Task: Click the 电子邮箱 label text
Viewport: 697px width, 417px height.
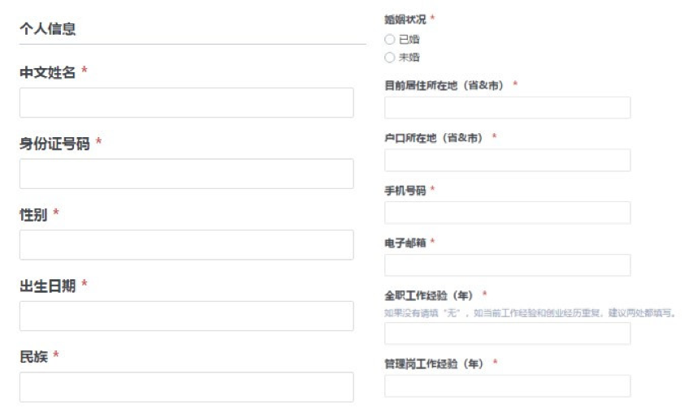Action: [x=405, y=243]
